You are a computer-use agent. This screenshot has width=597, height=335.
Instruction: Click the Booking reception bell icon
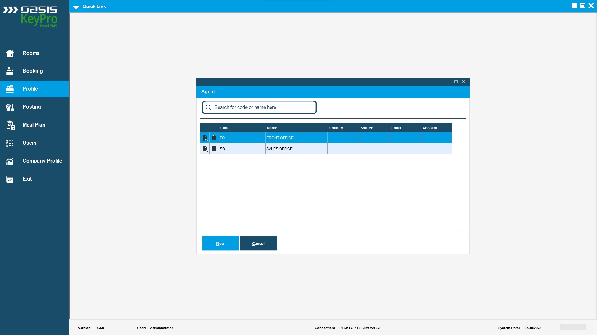(x=10, y=71)
